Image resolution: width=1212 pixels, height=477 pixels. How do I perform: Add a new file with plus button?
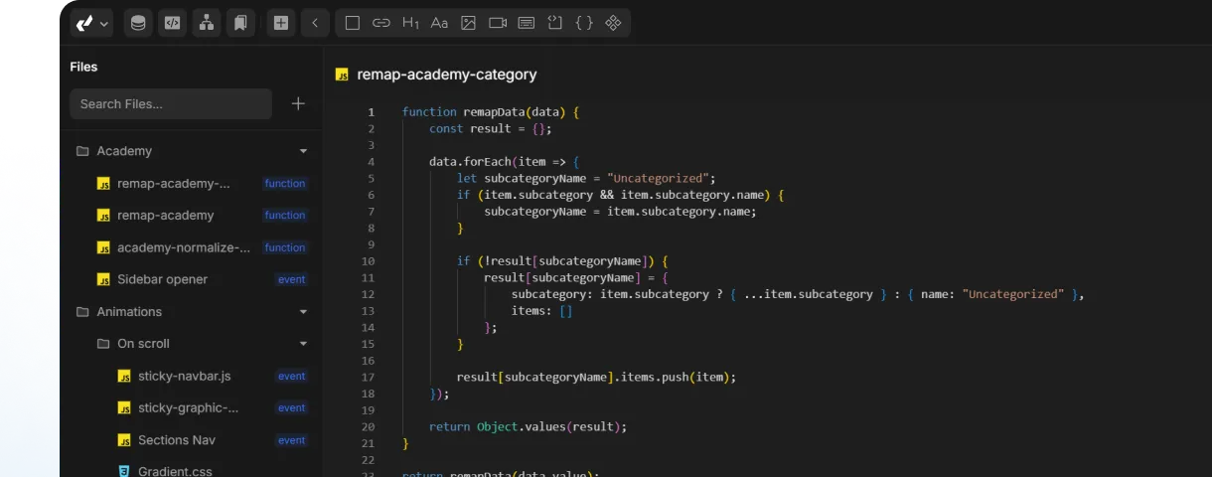[x=298, y=103]
